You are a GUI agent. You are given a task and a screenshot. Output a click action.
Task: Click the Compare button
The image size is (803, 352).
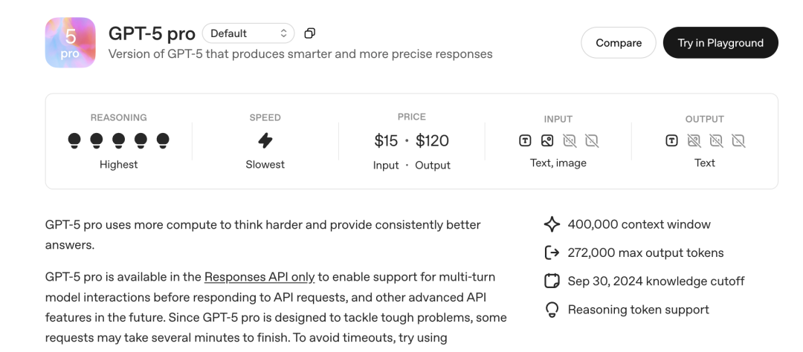[618, 43]
